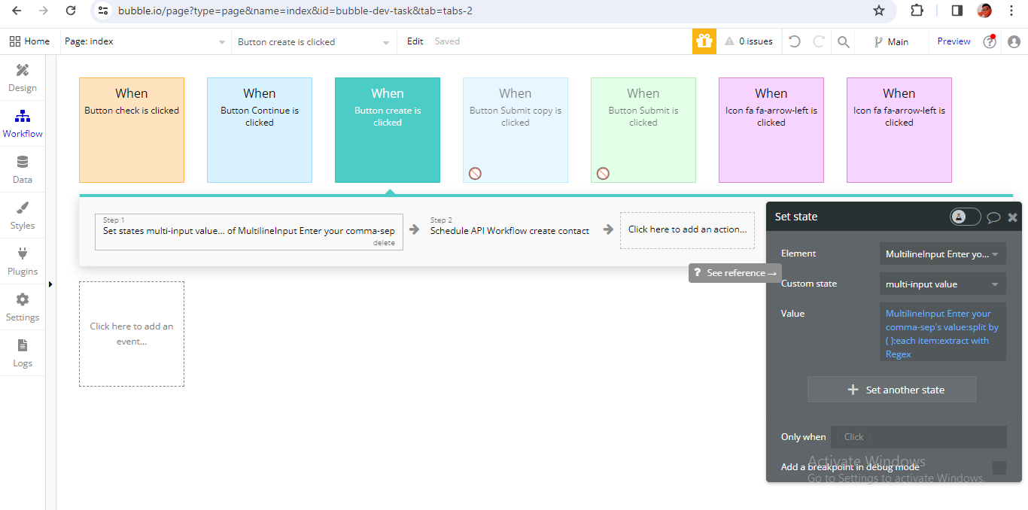This screenshot has width=1028, height=510.
Task: Click the Only when condition field
Action: pyautogui.click(x=918, y=437)
